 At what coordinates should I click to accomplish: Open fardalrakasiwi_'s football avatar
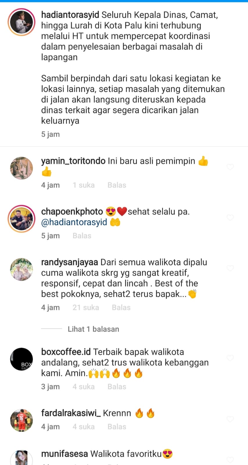point(22,420)
